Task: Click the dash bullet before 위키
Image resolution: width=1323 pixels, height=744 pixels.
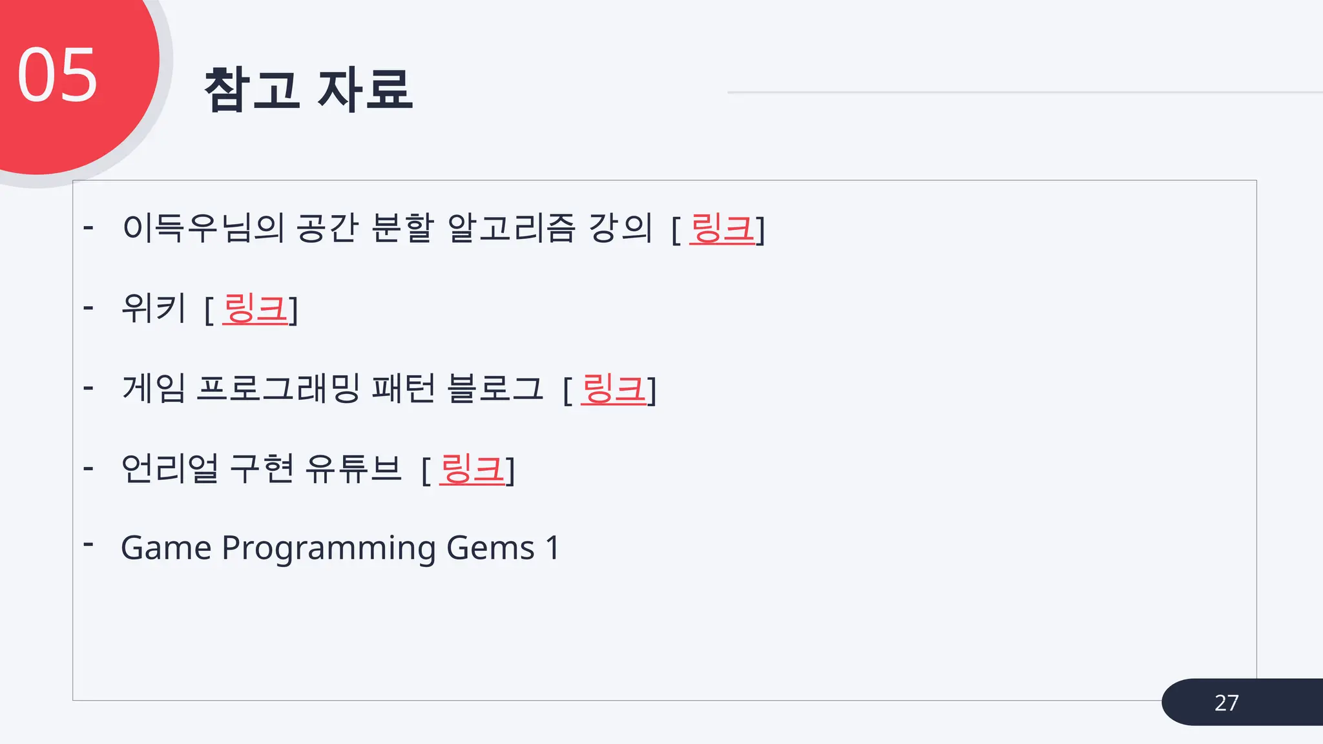Action: (89, 307)
